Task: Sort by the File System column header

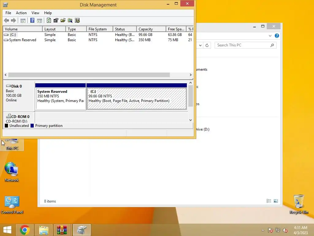Action: click(x=100, y=29)
